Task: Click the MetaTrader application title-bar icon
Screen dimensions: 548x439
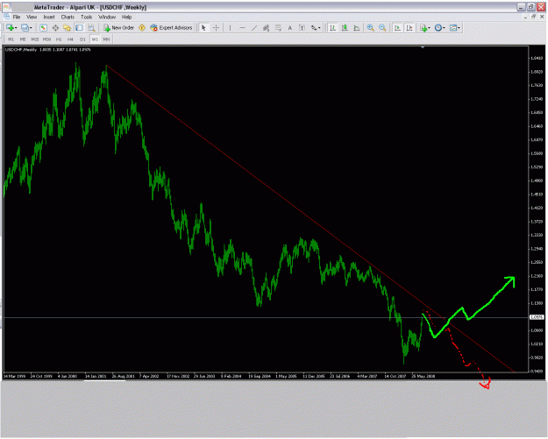Action: (x=6, y=7)
